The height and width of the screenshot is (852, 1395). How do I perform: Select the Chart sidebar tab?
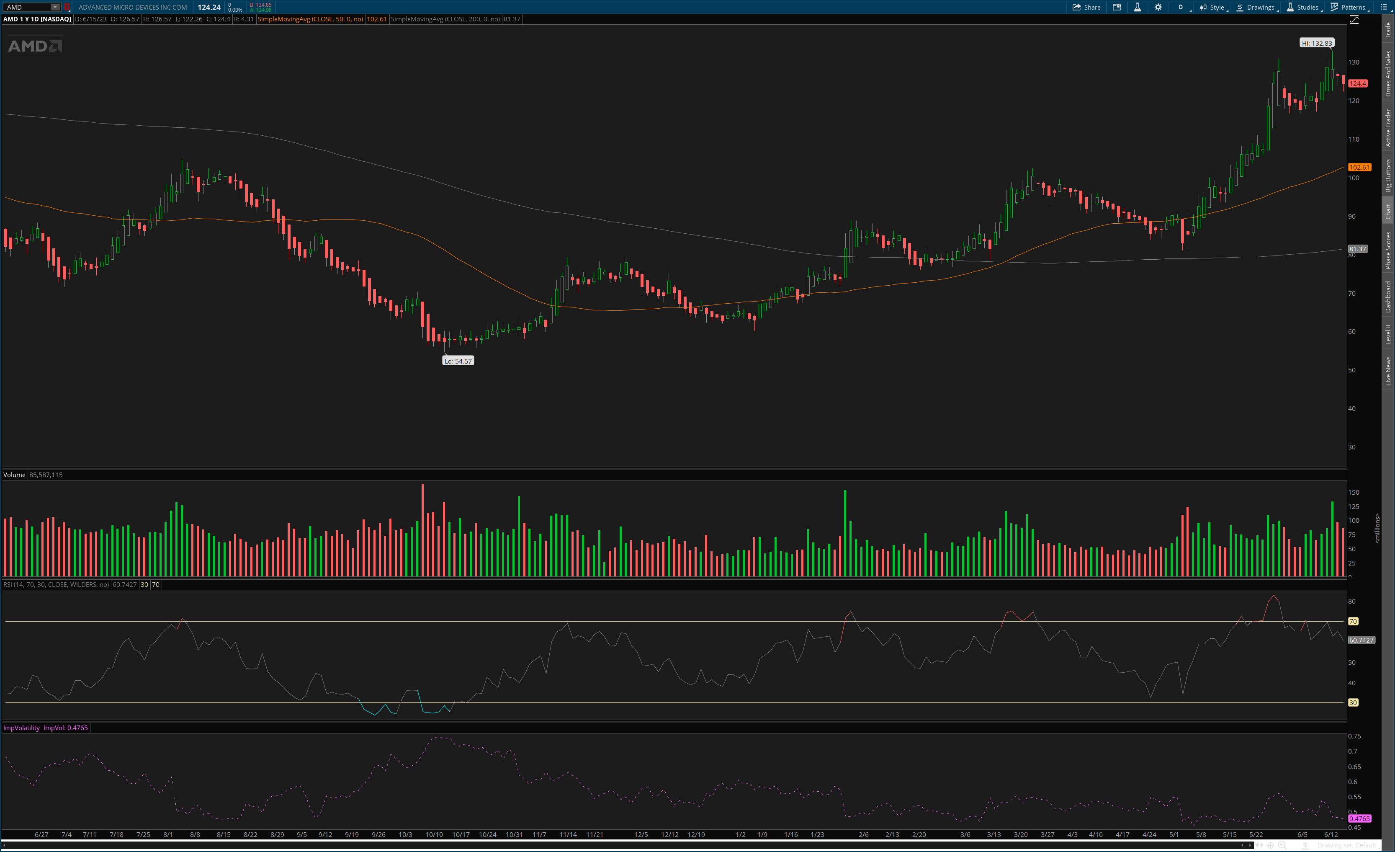point(1387,211)
